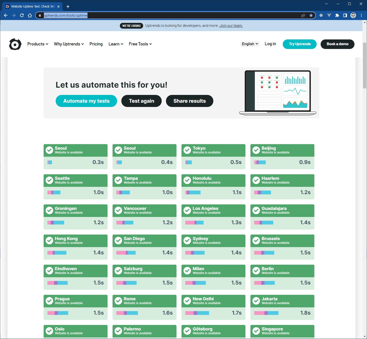Follow the Join our team link
This screenshot has height=339, width=367.
(x=231, y=26)
